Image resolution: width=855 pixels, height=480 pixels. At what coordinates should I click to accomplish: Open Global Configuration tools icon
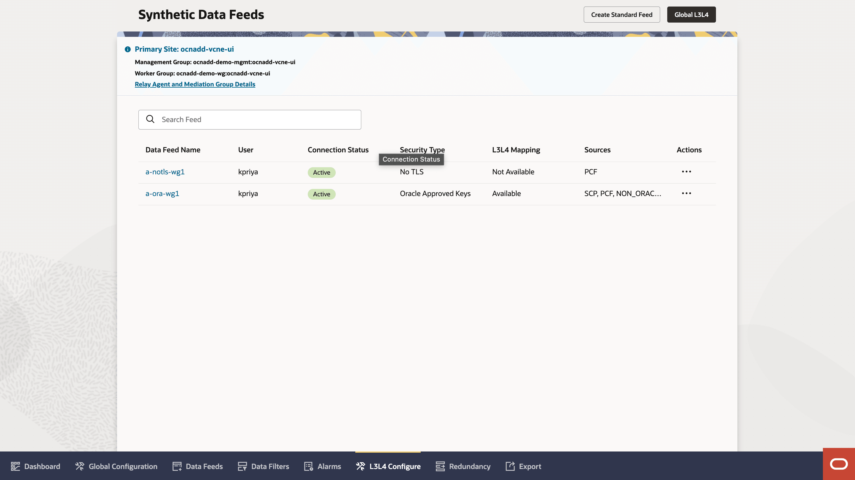click(80, 466)
